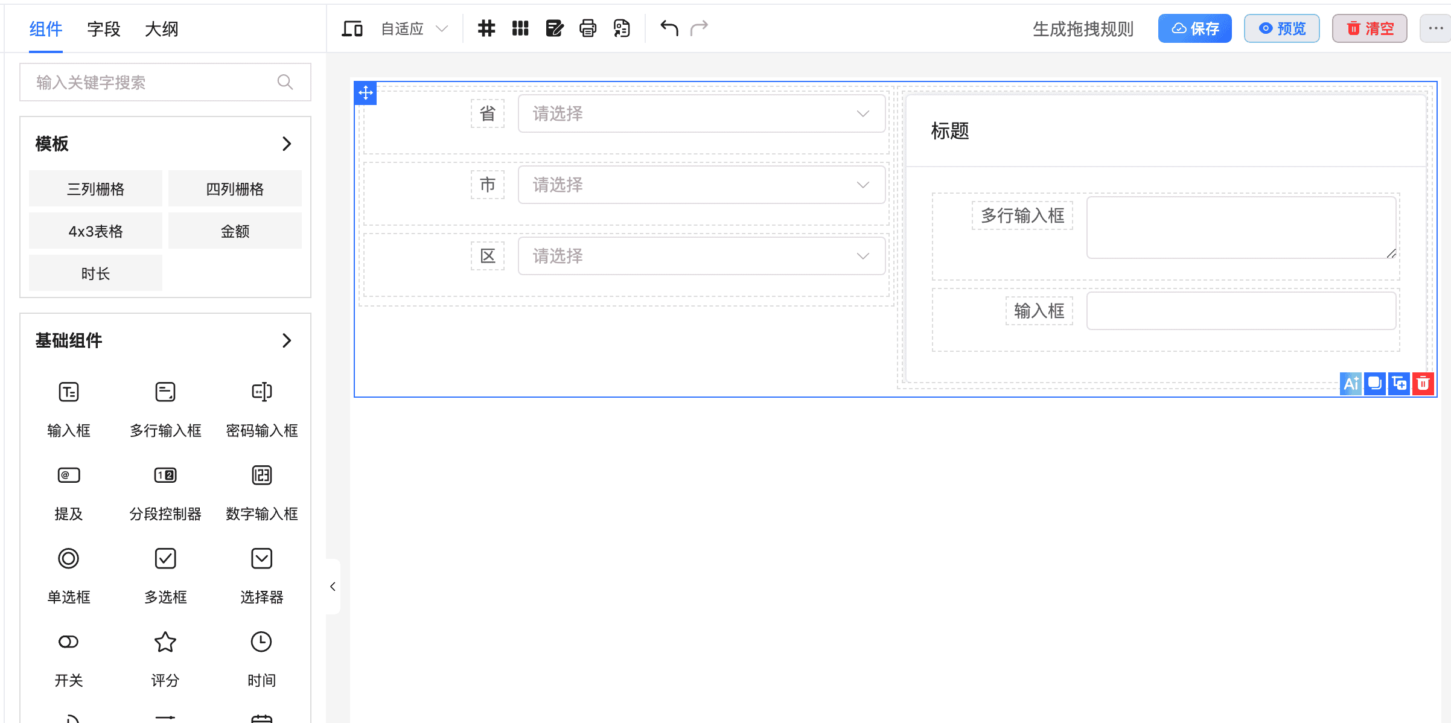1451x723 pixels.
Task: Collapse the left sidebar panel
Action: click(x=333, y=587)
